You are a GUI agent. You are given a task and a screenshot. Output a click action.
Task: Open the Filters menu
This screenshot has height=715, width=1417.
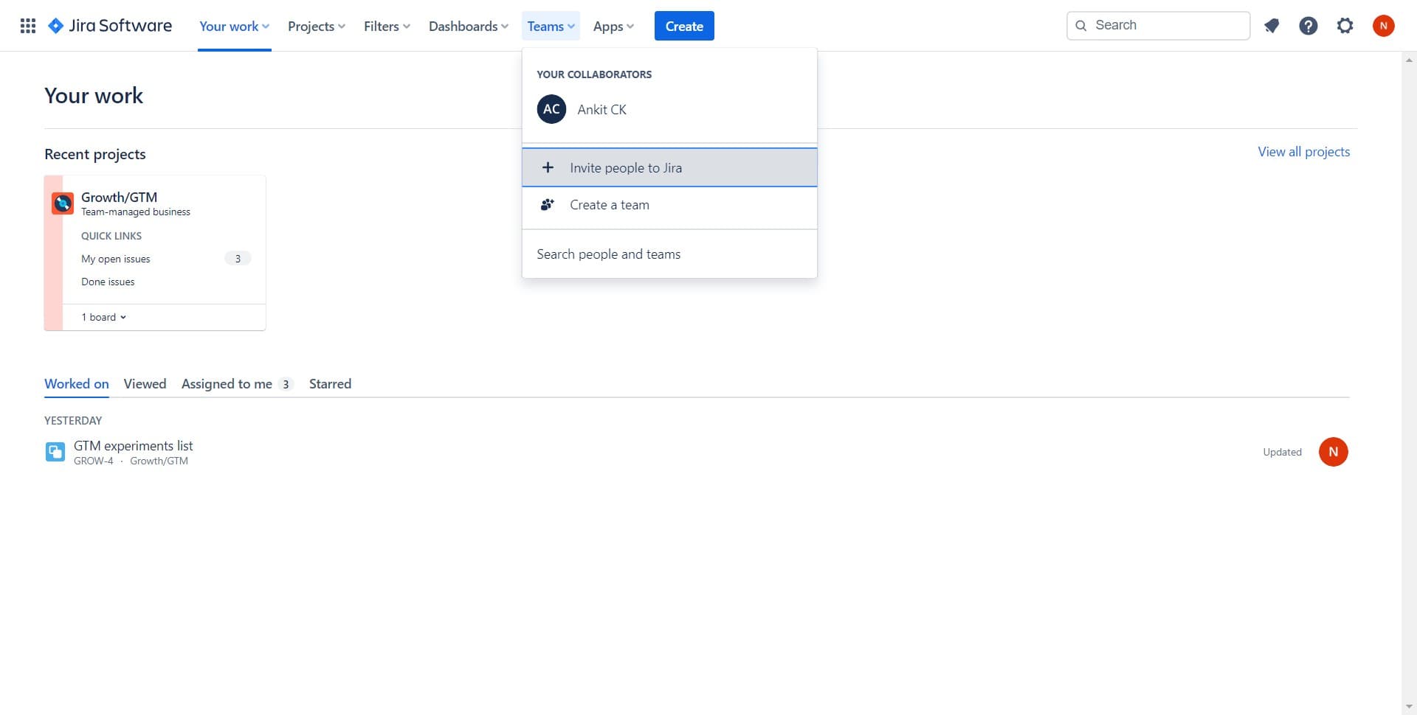(386, 26)
